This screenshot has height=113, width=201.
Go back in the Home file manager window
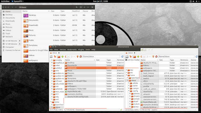pyautogui.click(x=13, y=7)
